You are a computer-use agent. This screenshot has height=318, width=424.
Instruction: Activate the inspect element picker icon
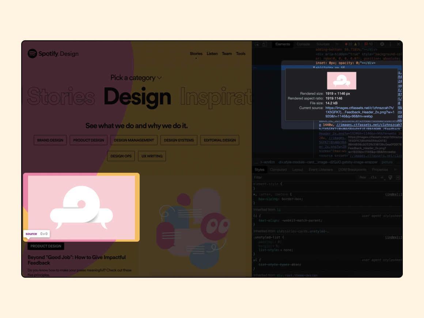tap(257, 44)
